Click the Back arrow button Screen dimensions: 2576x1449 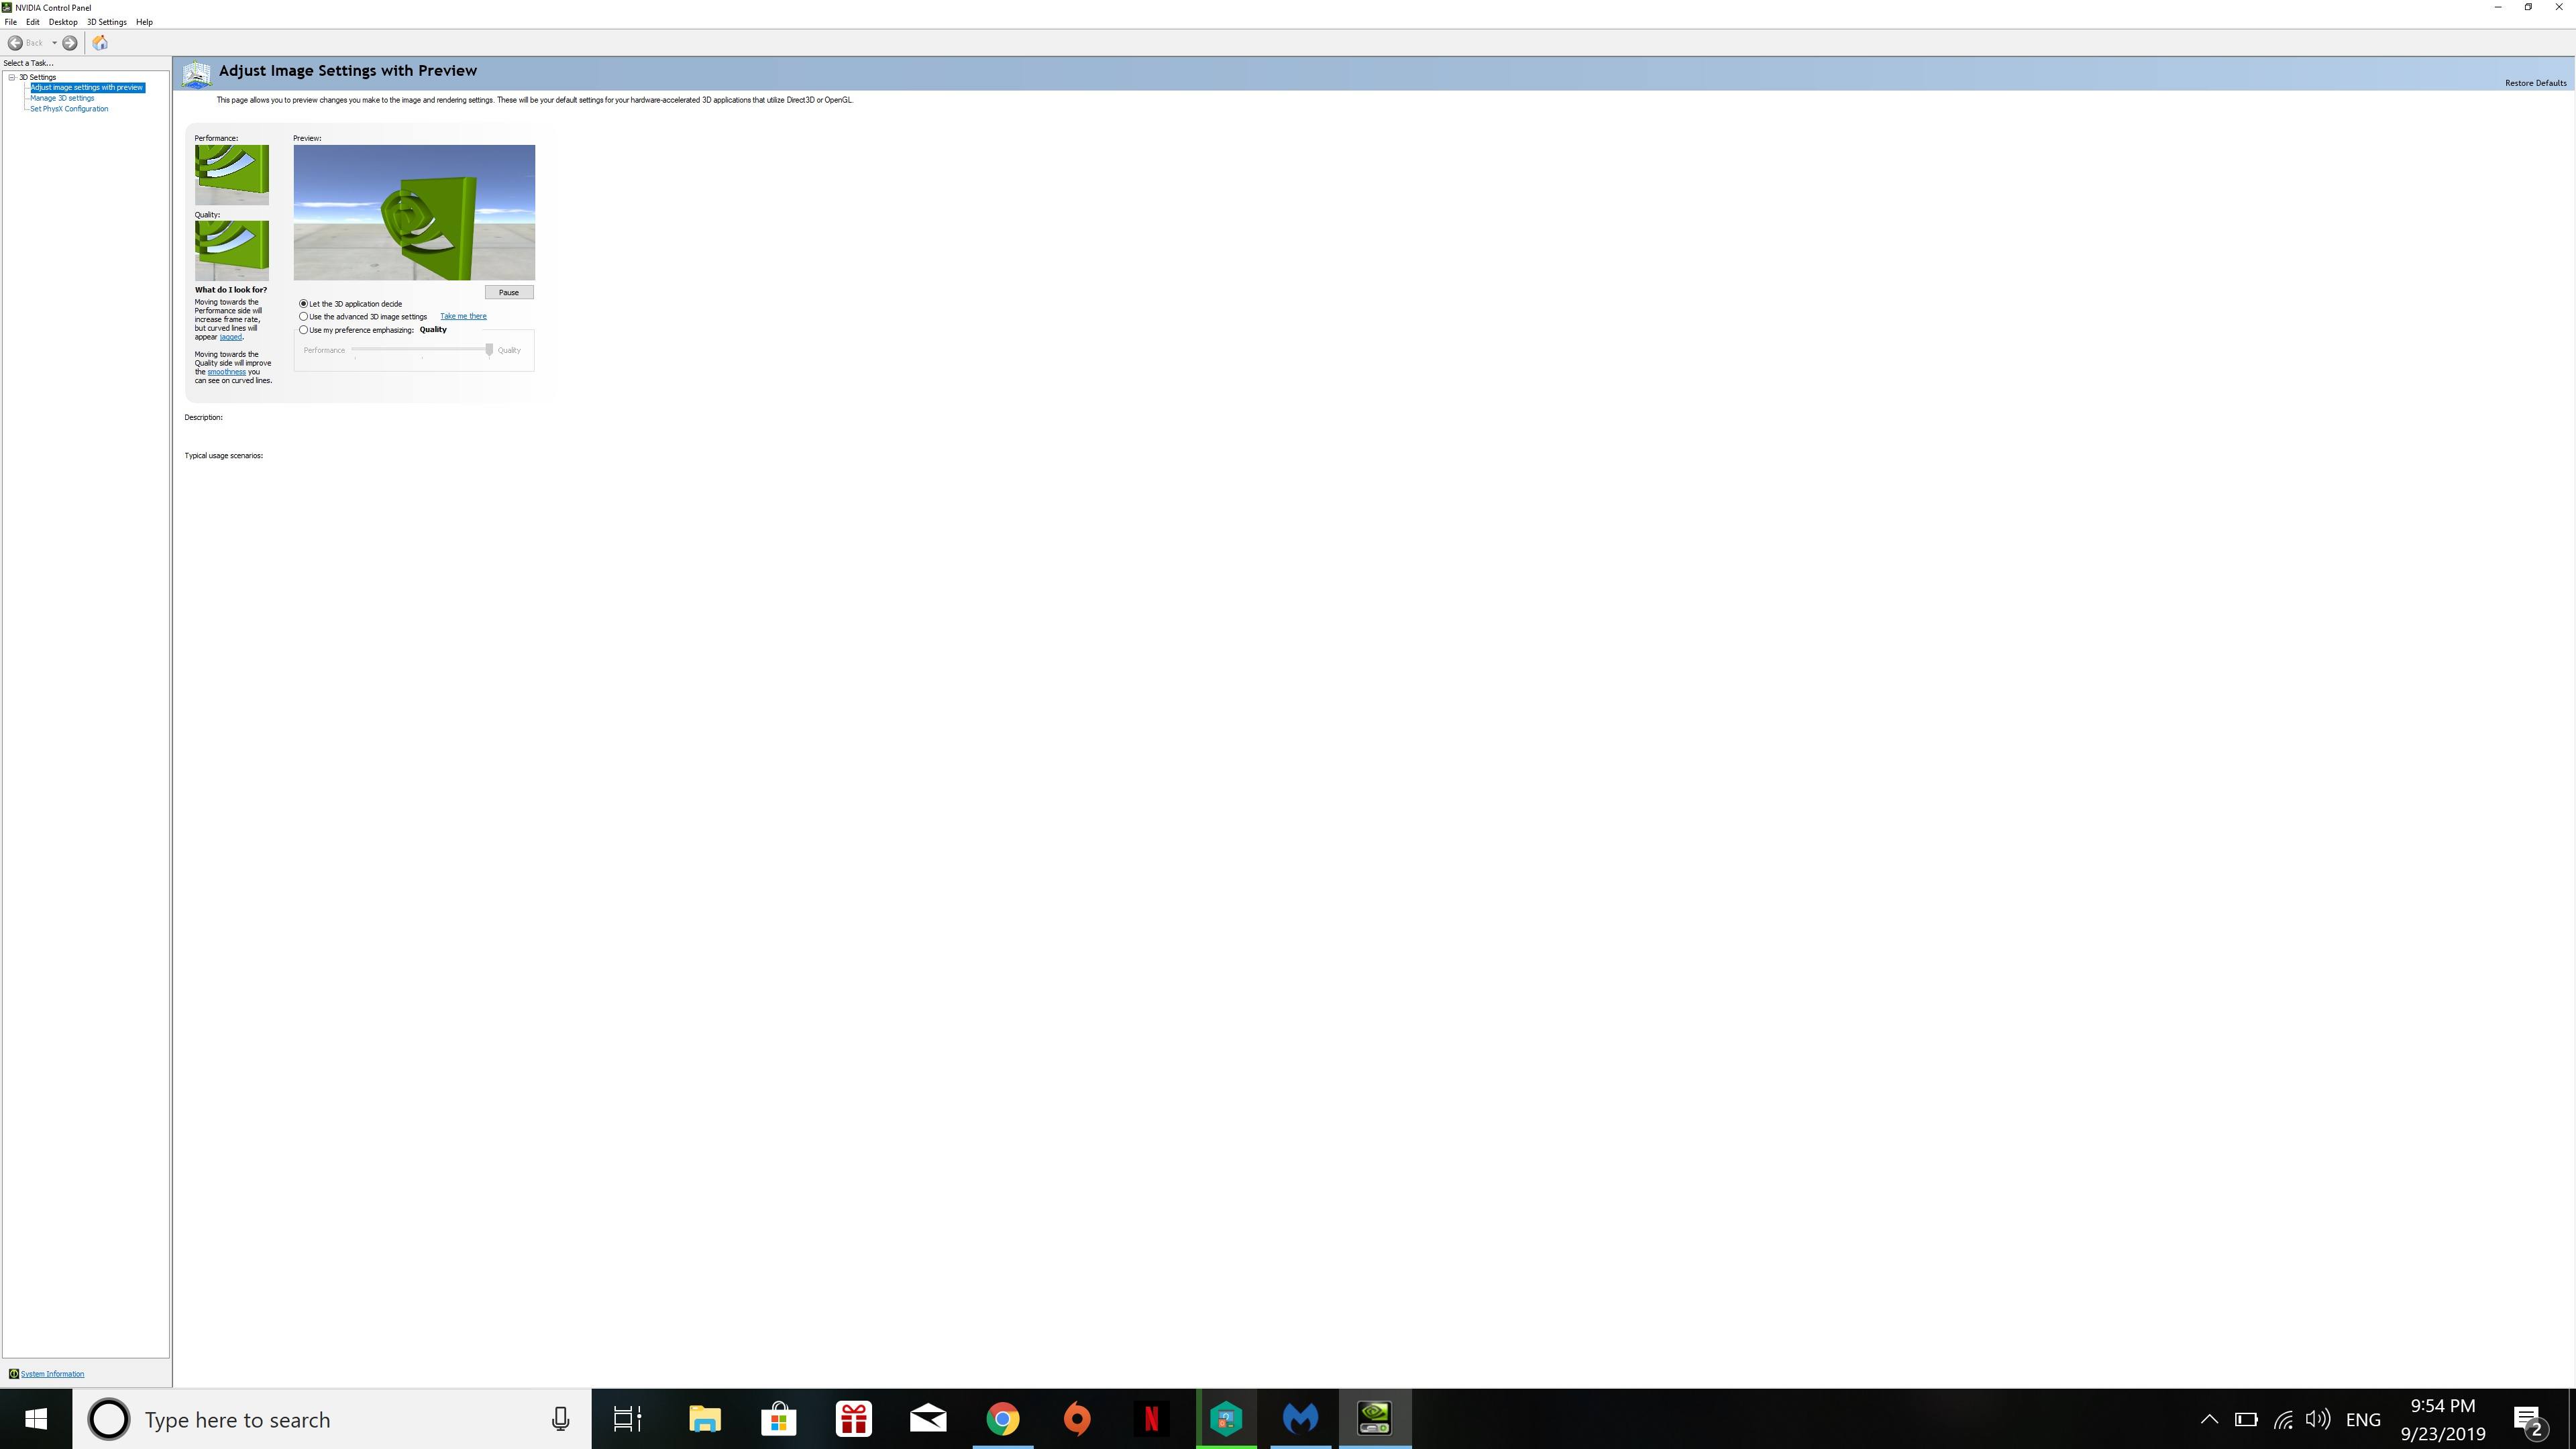[16, 43]
